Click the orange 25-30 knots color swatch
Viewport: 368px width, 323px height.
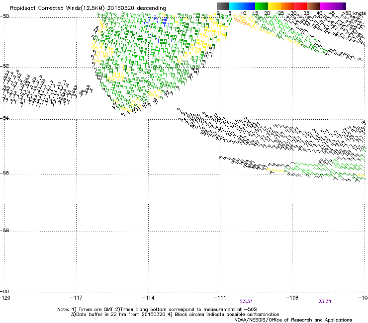287,6
